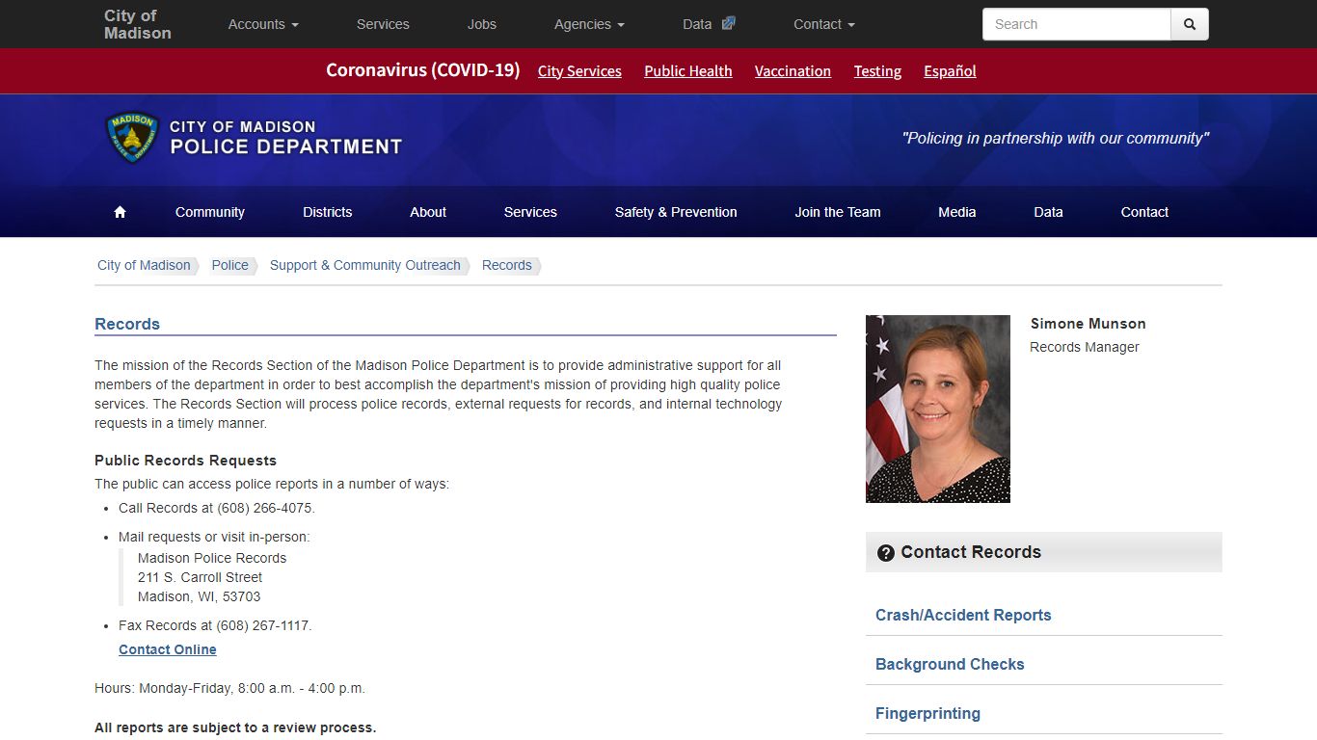Click the name Simone Munson
Viewport: 1317px width, 740px height.
(1088, 324)
